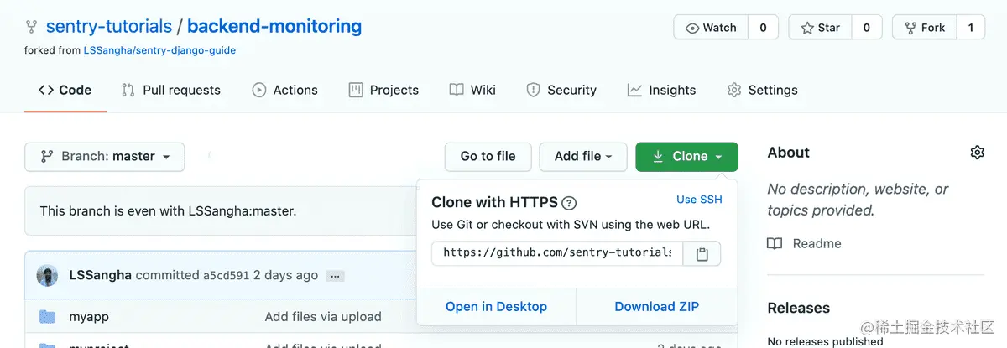Click Download ZIP

click(657, 307)
